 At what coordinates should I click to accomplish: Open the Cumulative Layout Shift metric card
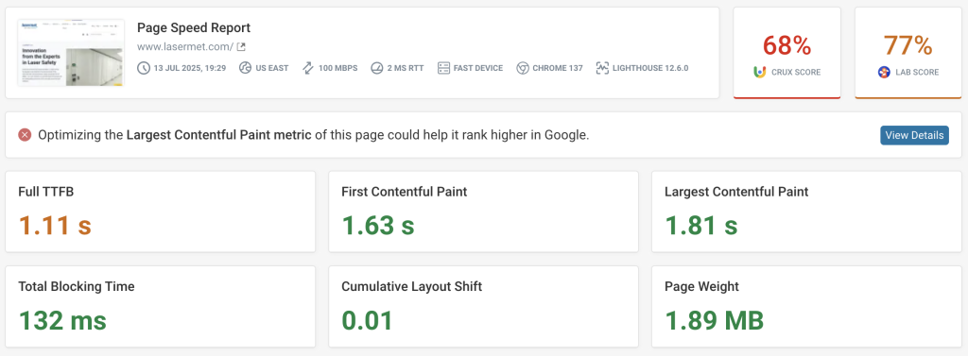[x=483, y=307]
